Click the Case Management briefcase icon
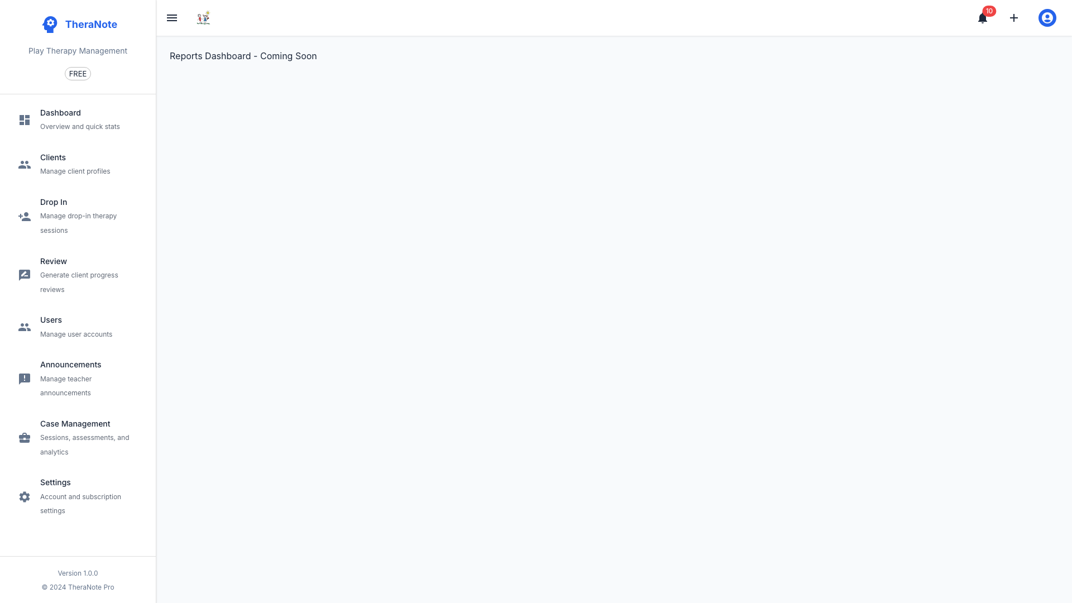Screen dimensions: 1072x603 [25, 438]
